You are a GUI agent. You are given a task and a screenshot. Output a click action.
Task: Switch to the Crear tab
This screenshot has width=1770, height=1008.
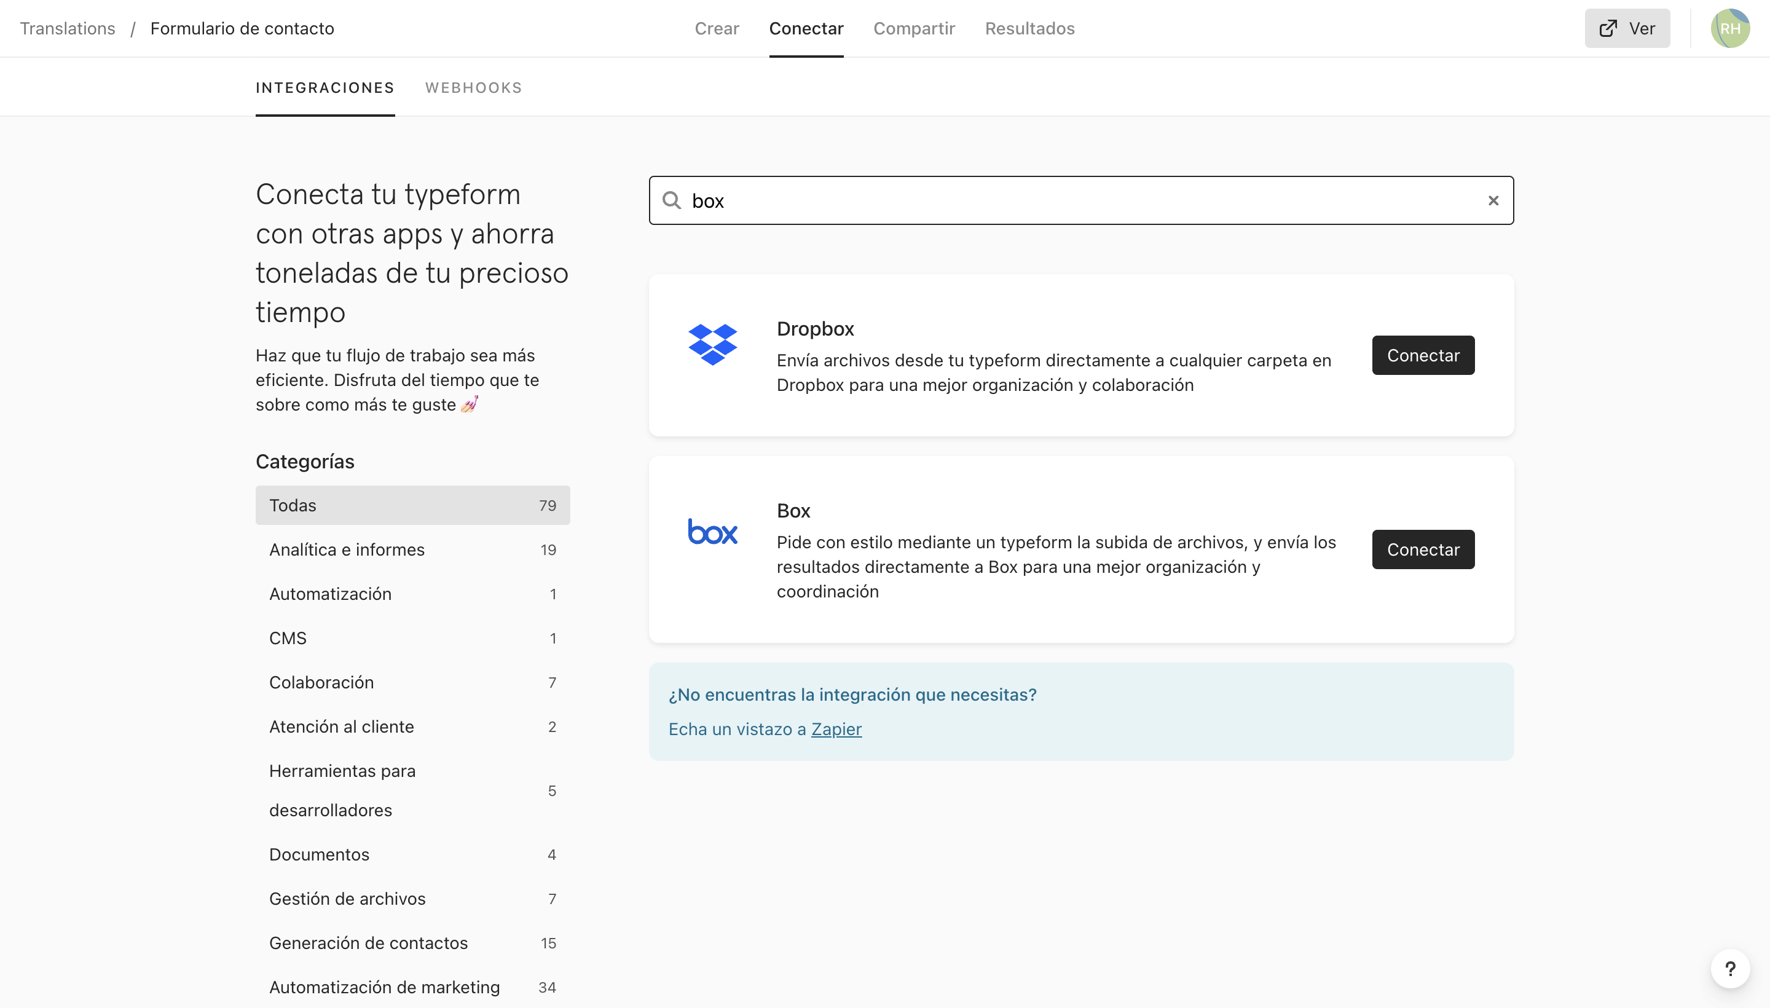click(717, 28)
